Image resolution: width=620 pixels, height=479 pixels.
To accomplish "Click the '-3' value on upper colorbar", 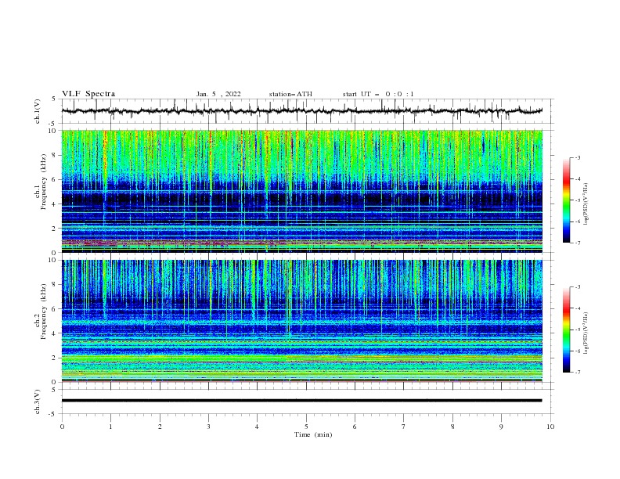I will tap(577, 157).
